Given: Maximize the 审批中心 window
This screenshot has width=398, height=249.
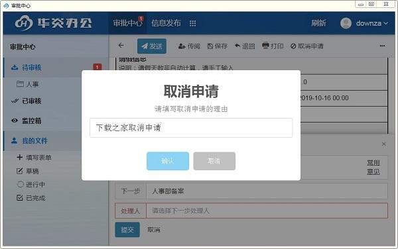Looking at the screenshot, I should coord(371,4).
